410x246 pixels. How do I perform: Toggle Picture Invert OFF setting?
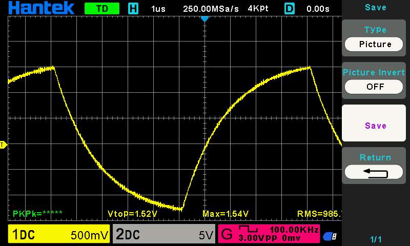[x=374, y=87]
